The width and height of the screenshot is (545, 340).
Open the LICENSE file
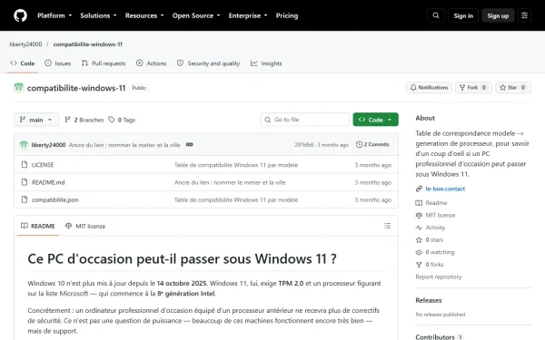(43, 165)
